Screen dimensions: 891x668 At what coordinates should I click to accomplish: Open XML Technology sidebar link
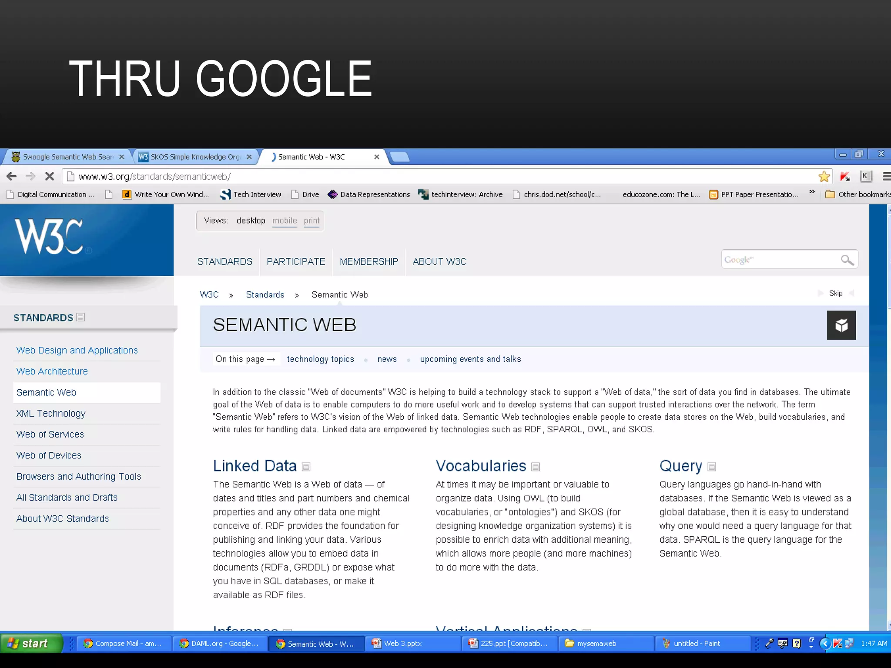click(x=51, y=413)
